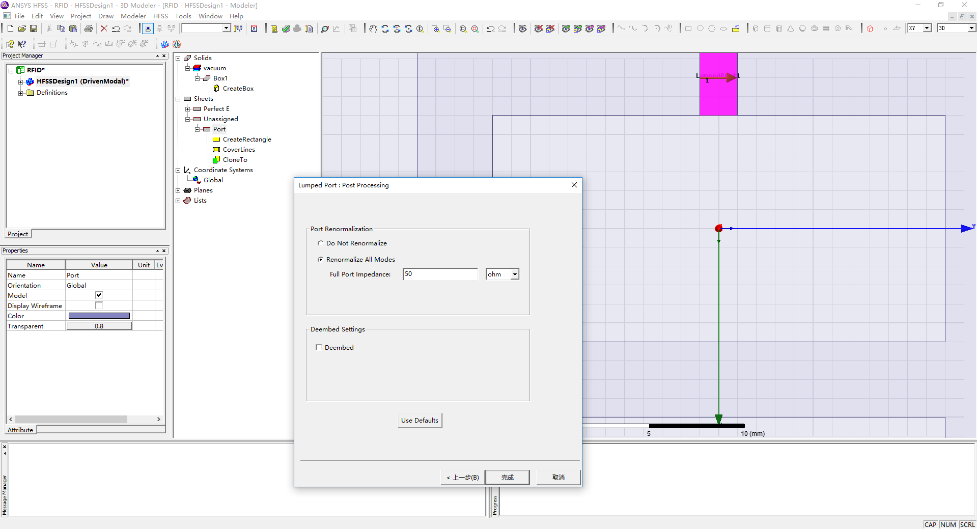Open the XY drawing plane dropdown
The image size is (977, 529).
[x=927, y=28]
